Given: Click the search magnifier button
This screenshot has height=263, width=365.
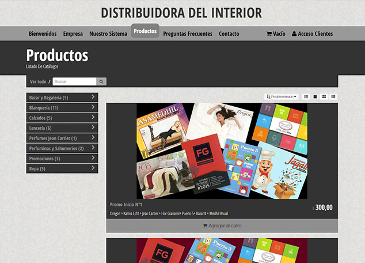Looking at the screenshot, I should pyautogui.click(x=101, y=82).
